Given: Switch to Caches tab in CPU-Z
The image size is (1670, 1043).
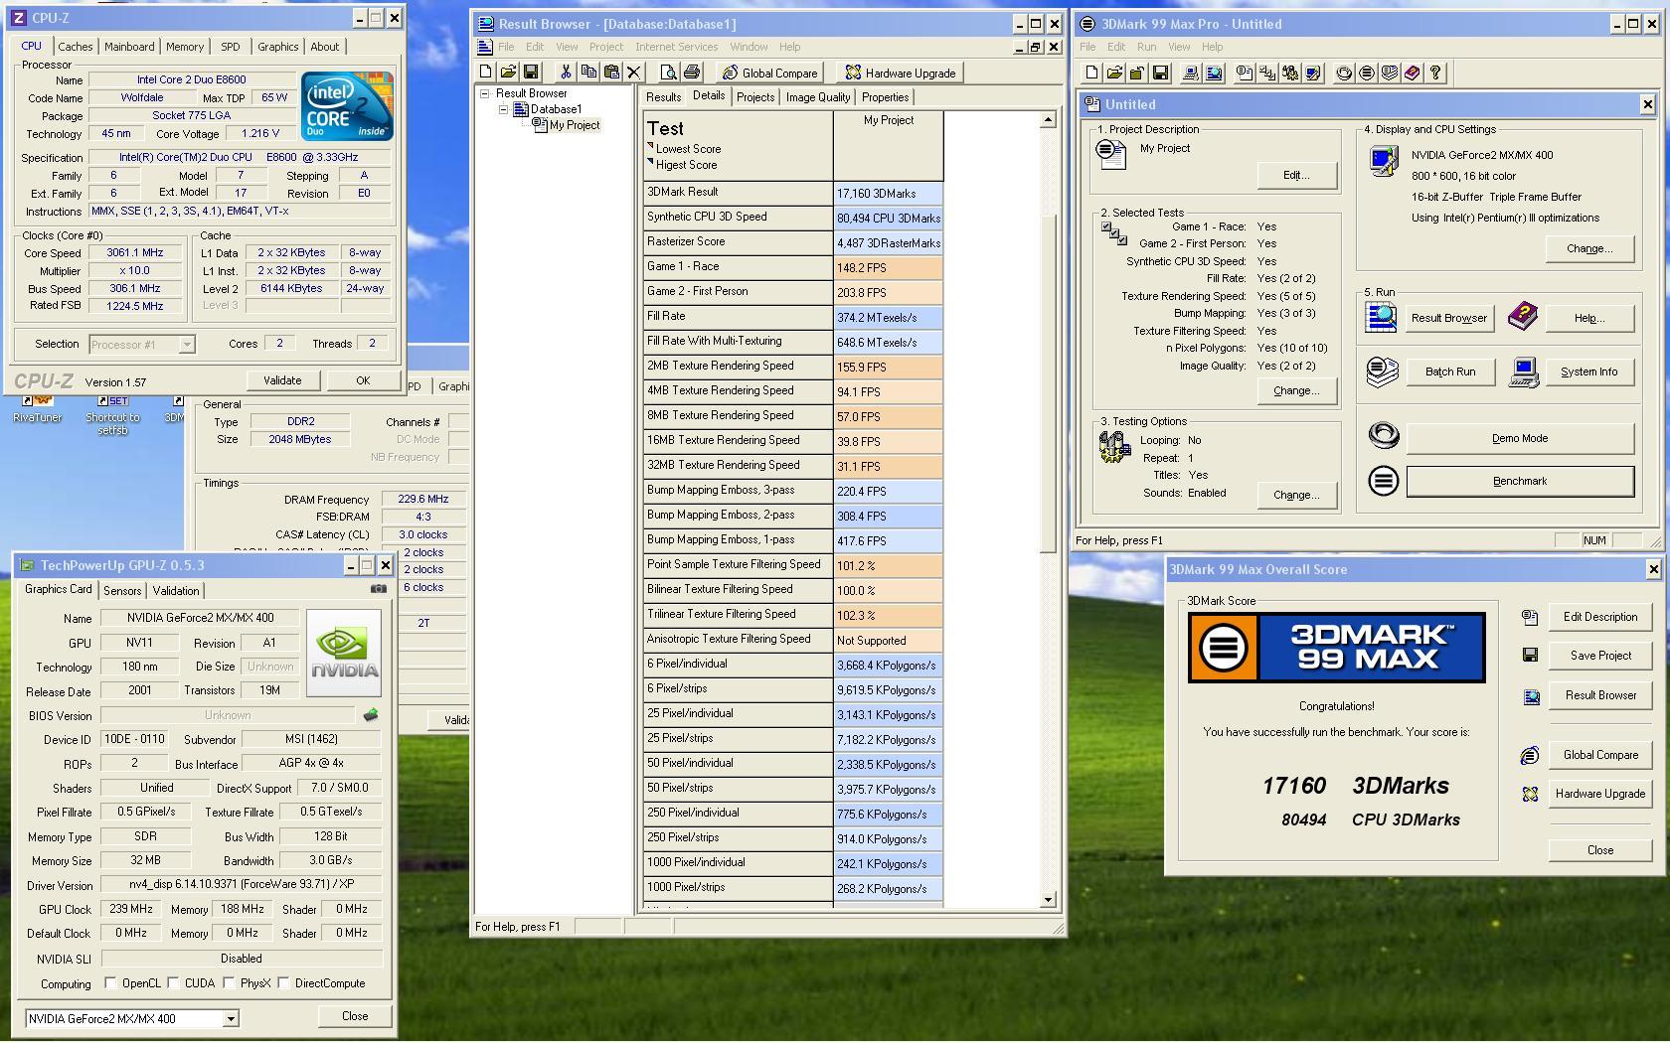Looking at the screenshot, I should 75,47.
